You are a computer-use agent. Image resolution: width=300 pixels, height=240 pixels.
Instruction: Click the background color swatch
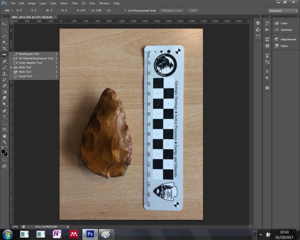click(x=6, y=154)
